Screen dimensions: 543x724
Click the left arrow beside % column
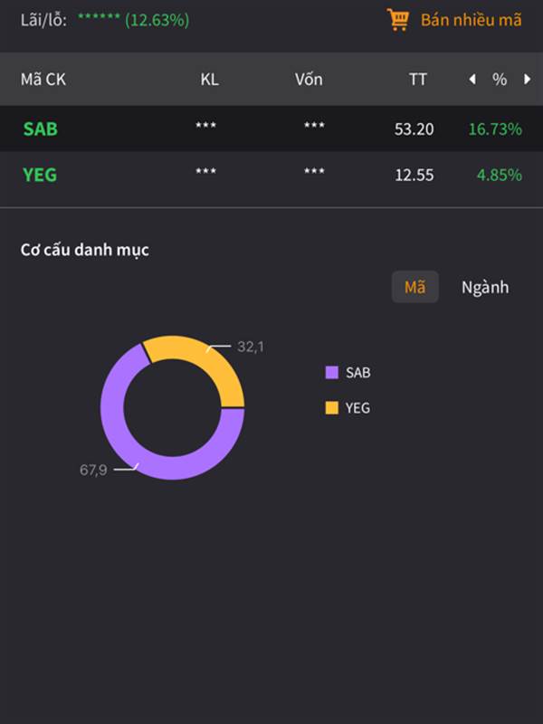click(472, 80)
